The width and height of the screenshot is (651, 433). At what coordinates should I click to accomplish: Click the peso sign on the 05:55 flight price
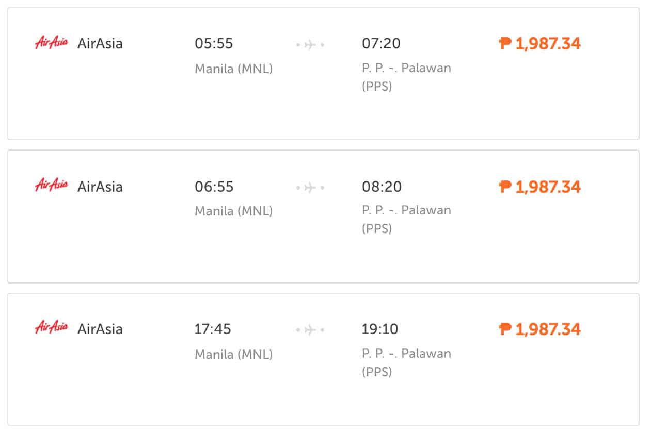tap(505, 43)
